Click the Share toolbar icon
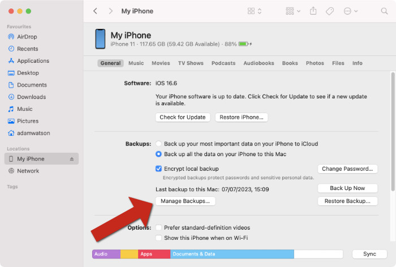The image size is (396, 267). (x=313, y=11)
